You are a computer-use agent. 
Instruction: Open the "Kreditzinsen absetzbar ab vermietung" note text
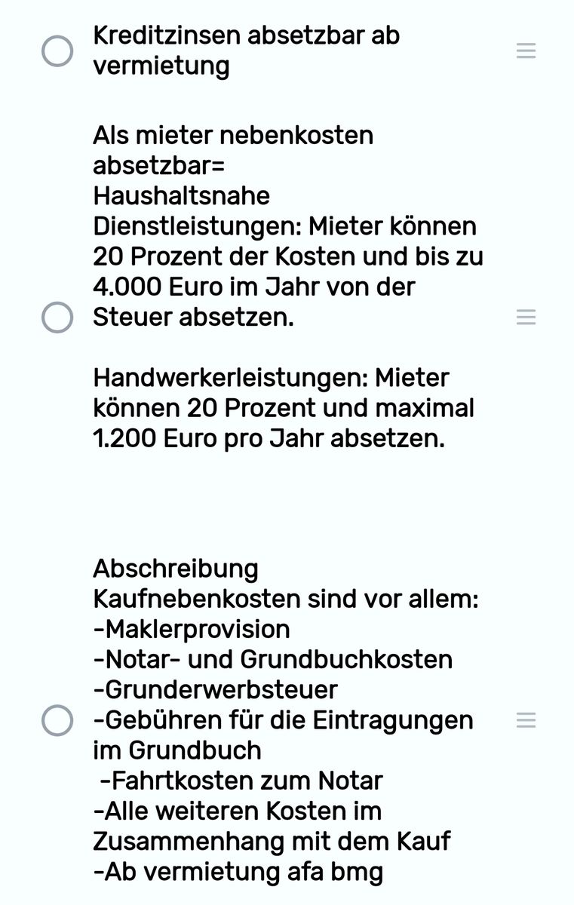pos(247,51)
